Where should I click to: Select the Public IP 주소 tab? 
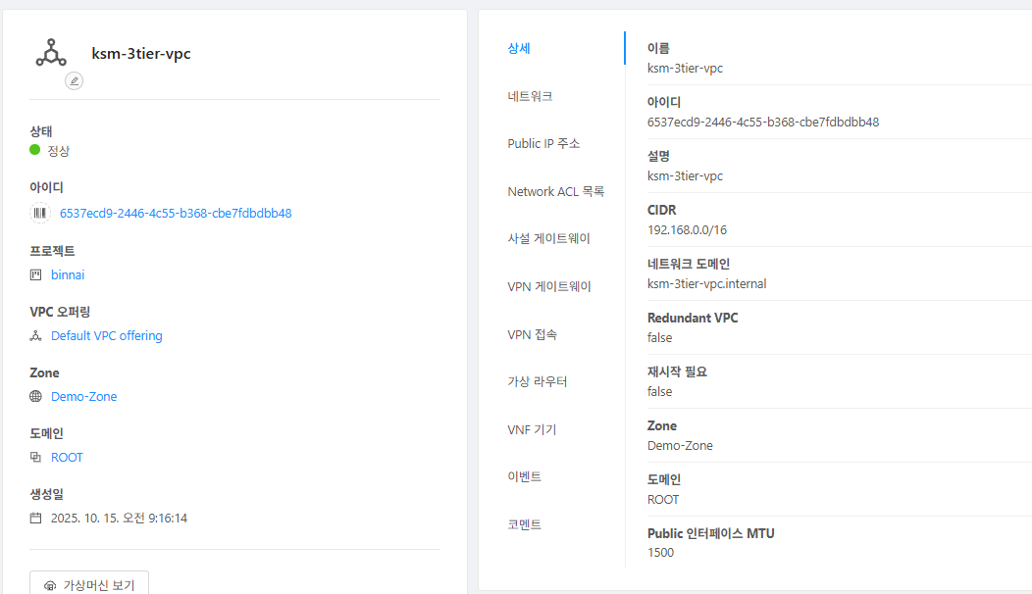[543, 144]
